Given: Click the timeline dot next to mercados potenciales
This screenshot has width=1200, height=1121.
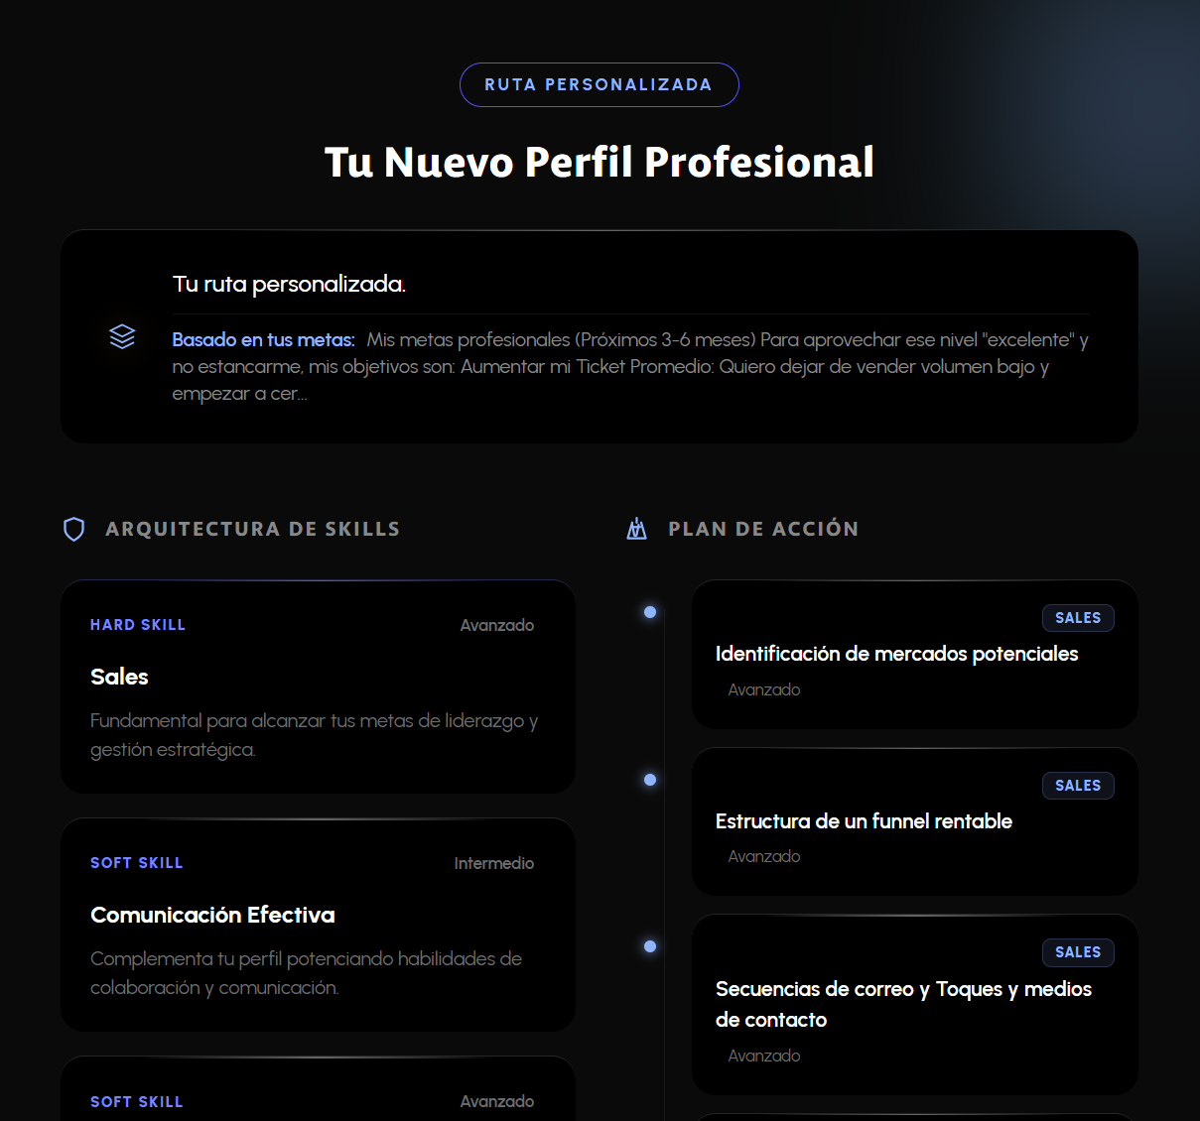Looking at the screenshot, I should pyautogui.click(x=650, y=612).
